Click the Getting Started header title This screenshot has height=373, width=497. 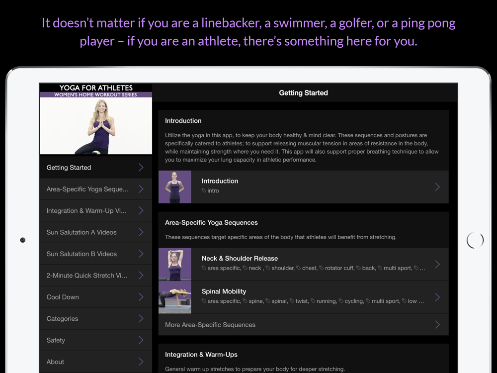coord(303,93)
